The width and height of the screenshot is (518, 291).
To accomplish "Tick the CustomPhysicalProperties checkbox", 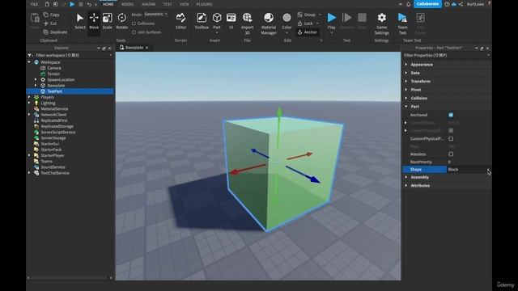I will point(451,138).
